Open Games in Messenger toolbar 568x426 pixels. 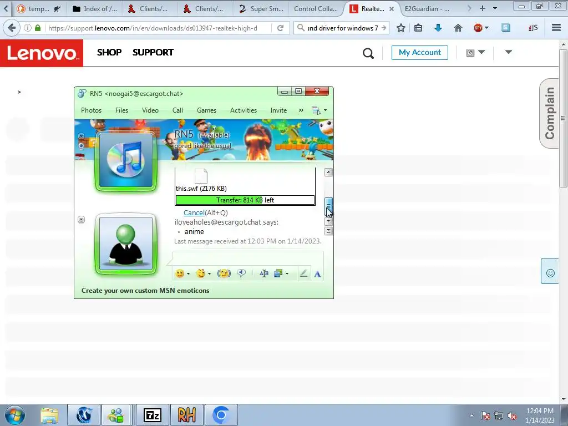click(206, 110)
